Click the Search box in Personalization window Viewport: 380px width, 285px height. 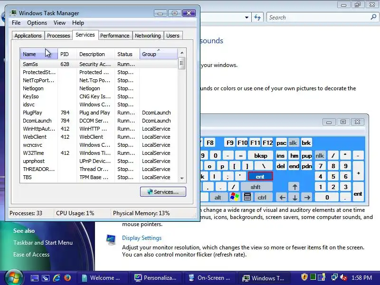click(x=319, y=18)
